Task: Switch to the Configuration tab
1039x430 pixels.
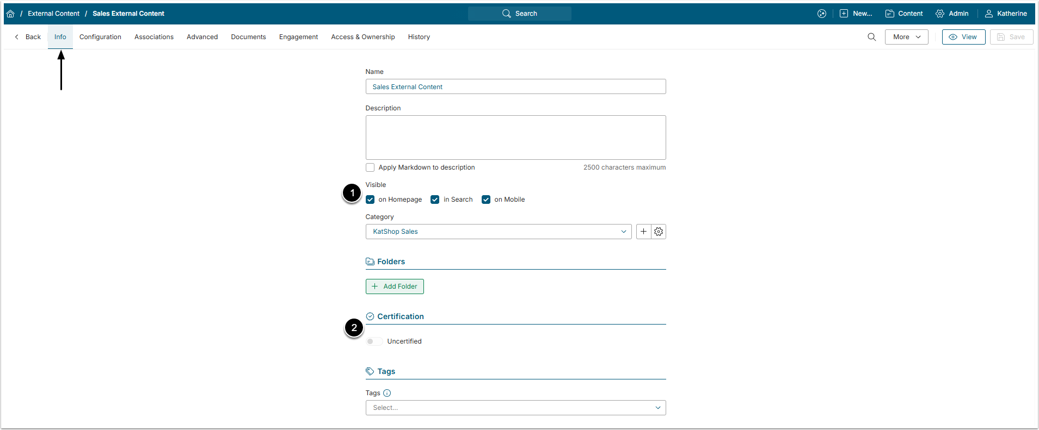Action: 100,37
